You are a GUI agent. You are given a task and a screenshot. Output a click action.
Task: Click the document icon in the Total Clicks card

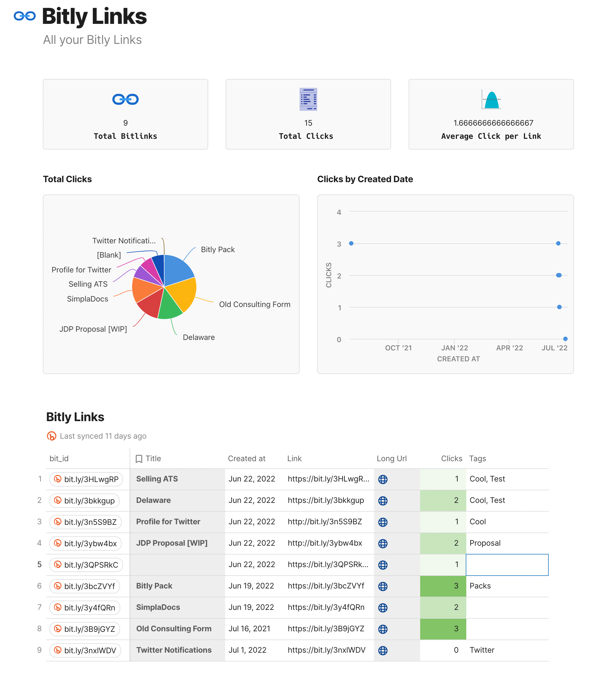click(308, 99)
